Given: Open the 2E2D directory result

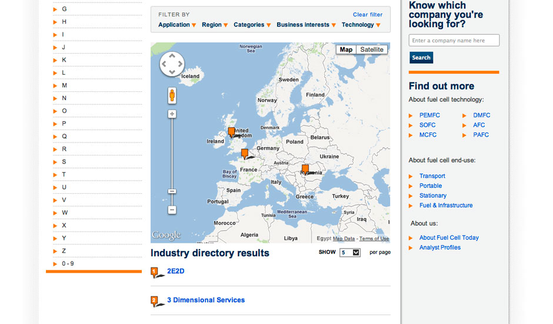Looking at the screenshot, I should click(176, 271).
